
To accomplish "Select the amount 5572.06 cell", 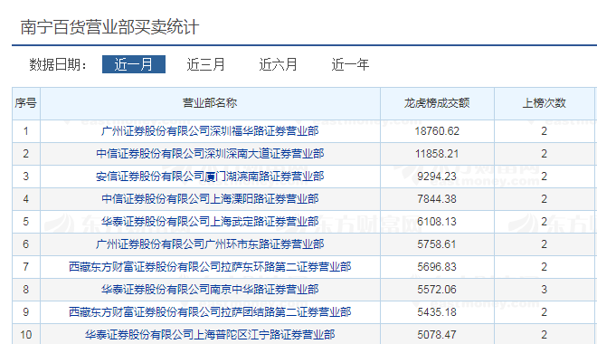I will click(437, 289).
